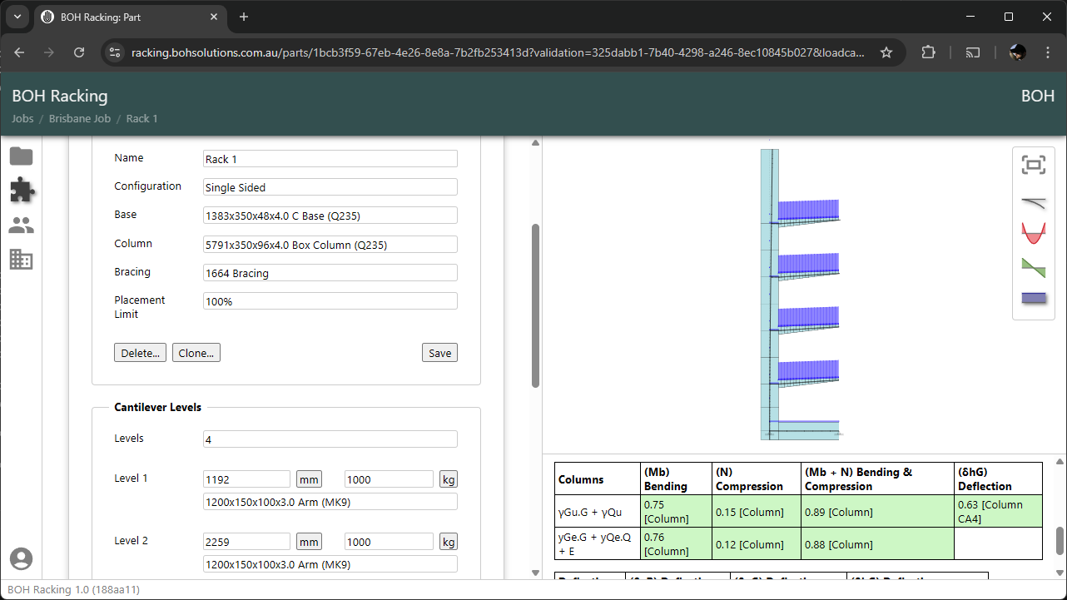Save the Rack 1 settings

point(439,352)
